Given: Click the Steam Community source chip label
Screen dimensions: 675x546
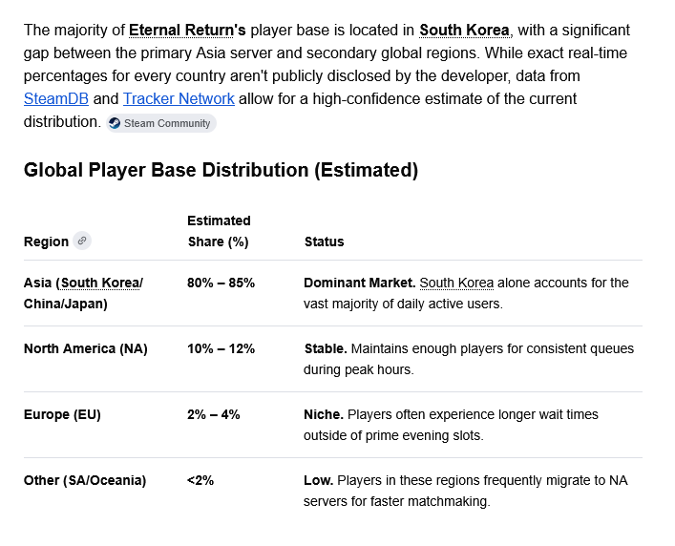Looking at the screenshot, I should tap(167, 123).
